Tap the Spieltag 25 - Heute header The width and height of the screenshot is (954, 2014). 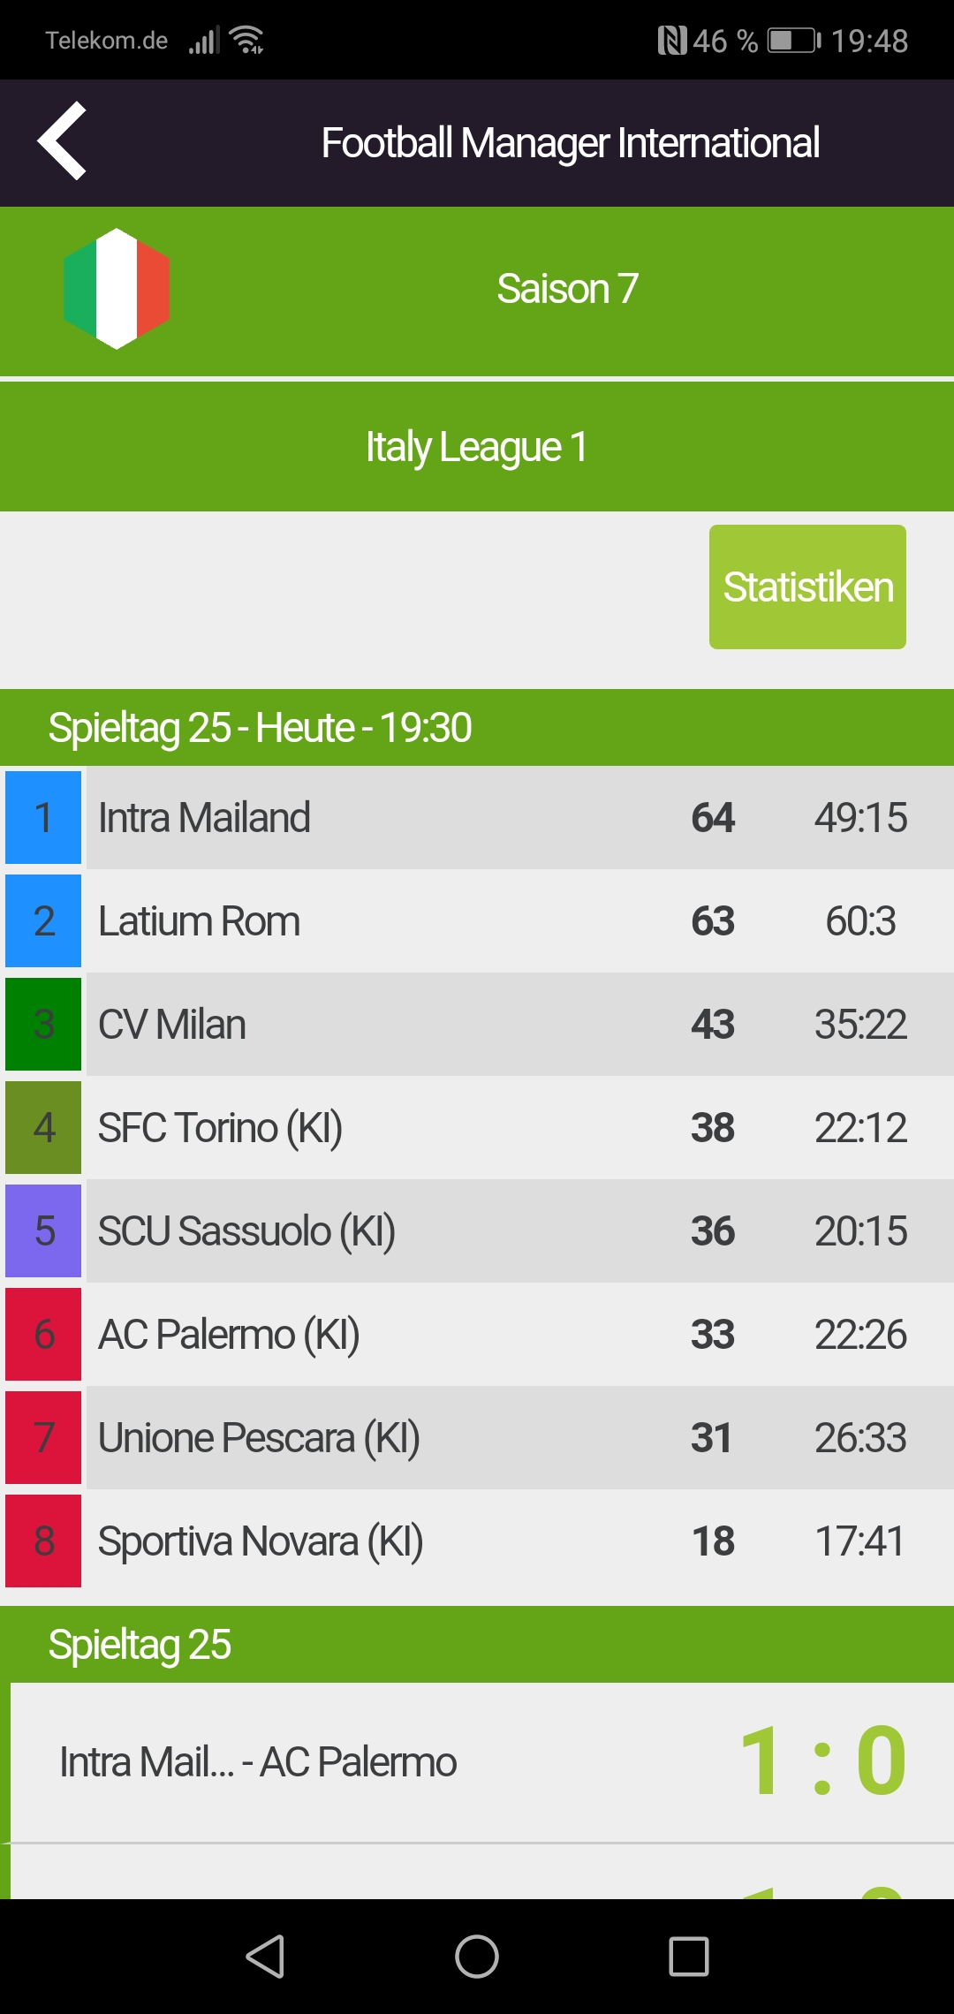[477, 728]
